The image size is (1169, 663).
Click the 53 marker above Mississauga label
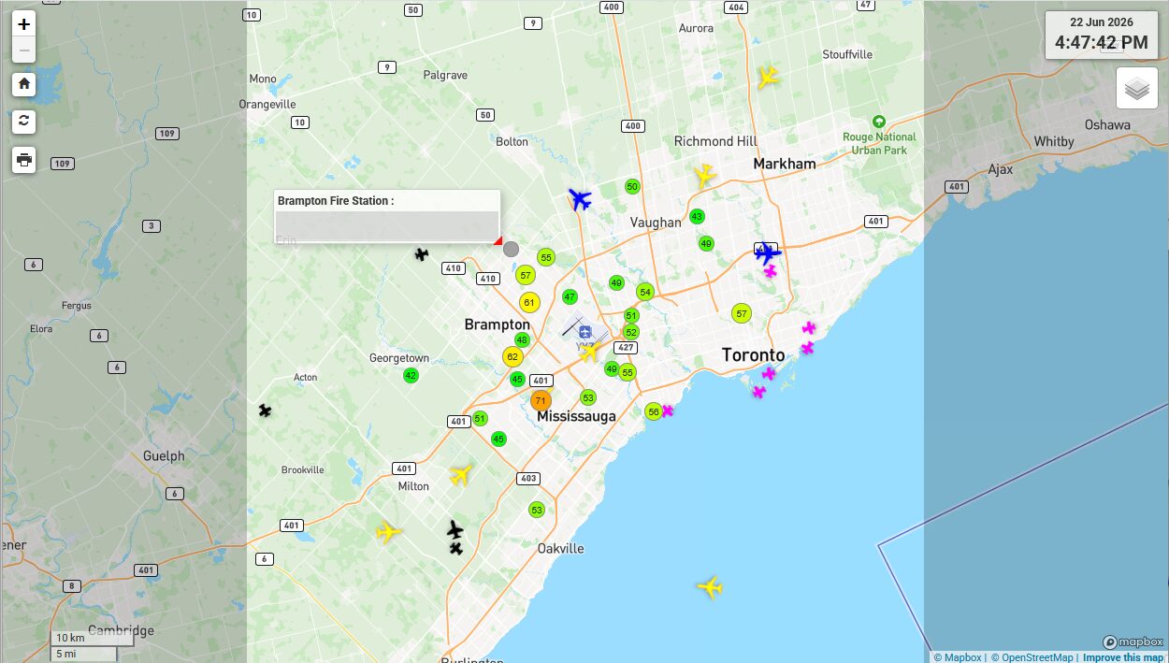(x=588, y=397)
